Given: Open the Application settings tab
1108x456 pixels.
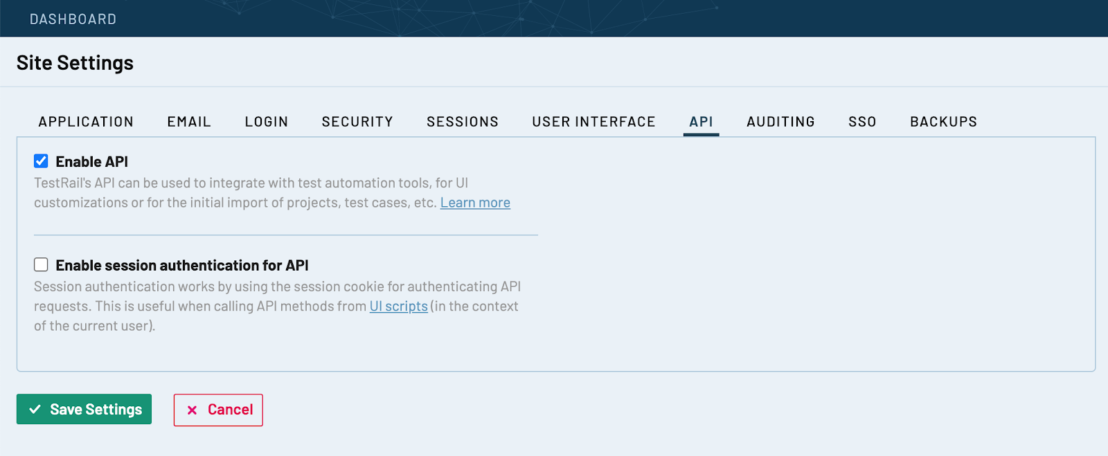Looking at the screenshot, I should click(x=86, y=122).
